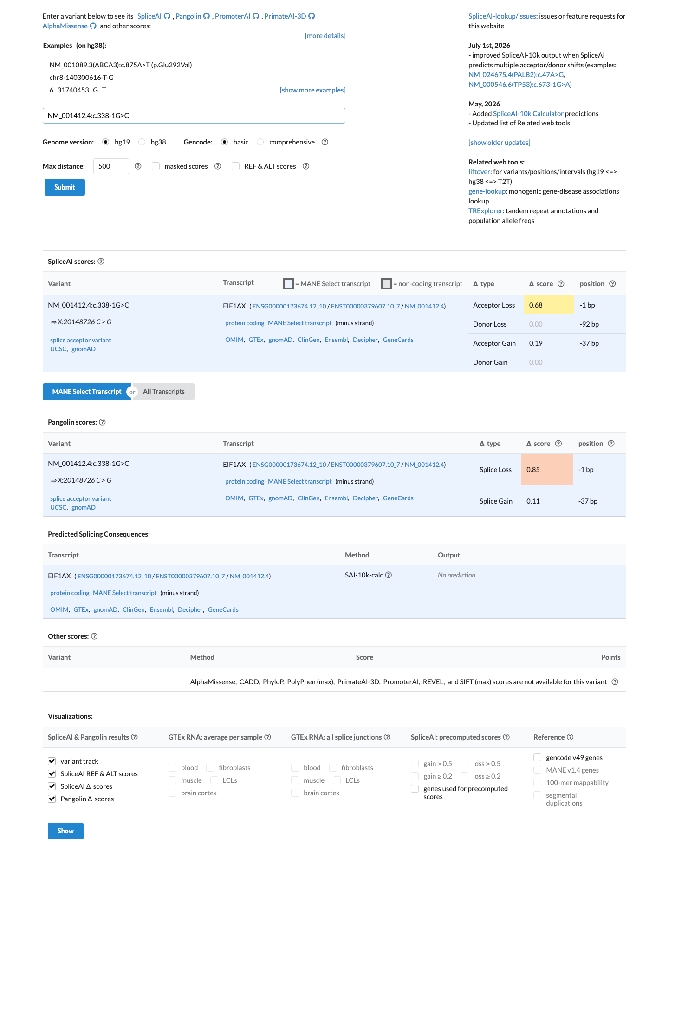Click orange Splice Loss 0.85 score cell
Image resolution: width=675 pixels, height=1022 pixels.
tap(547, 470)
